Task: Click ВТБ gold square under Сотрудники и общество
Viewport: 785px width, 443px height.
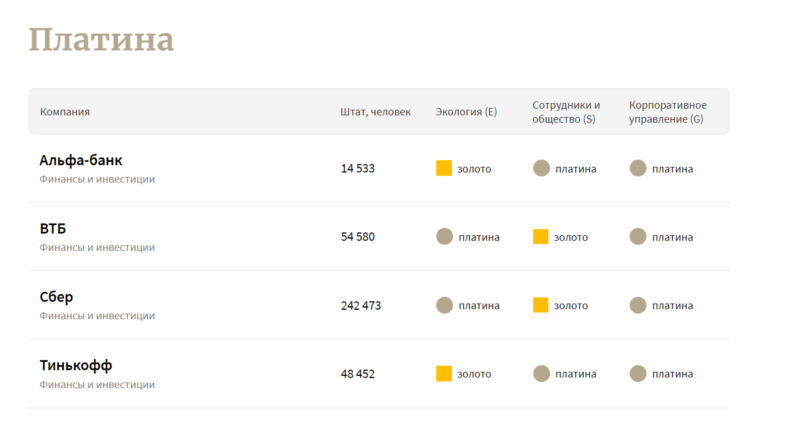Action: 541,237
